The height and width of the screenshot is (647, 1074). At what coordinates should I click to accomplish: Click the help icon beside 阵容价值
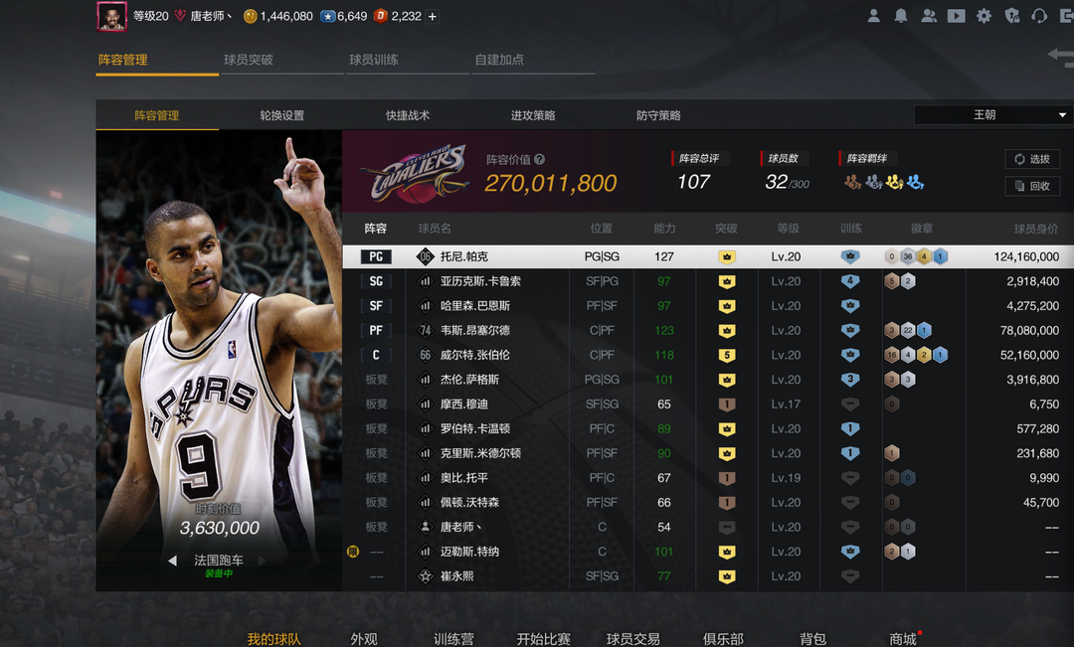(x=539, y=159)
